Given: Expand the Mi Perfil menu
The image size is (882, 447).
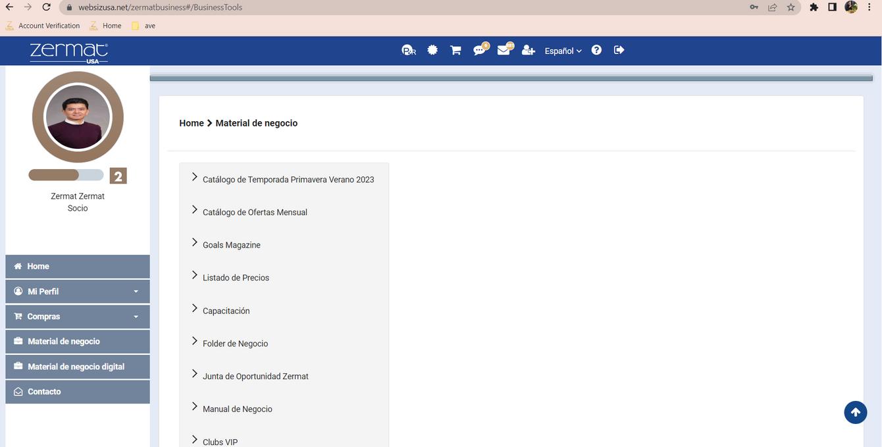Looking at the screenshot, I should pyautogui.click(x=78, y=292).
